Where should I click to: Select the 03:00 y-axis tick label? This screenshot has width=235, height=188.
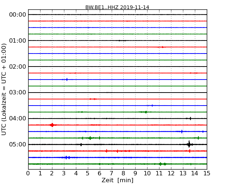click(x=18, y=93)
